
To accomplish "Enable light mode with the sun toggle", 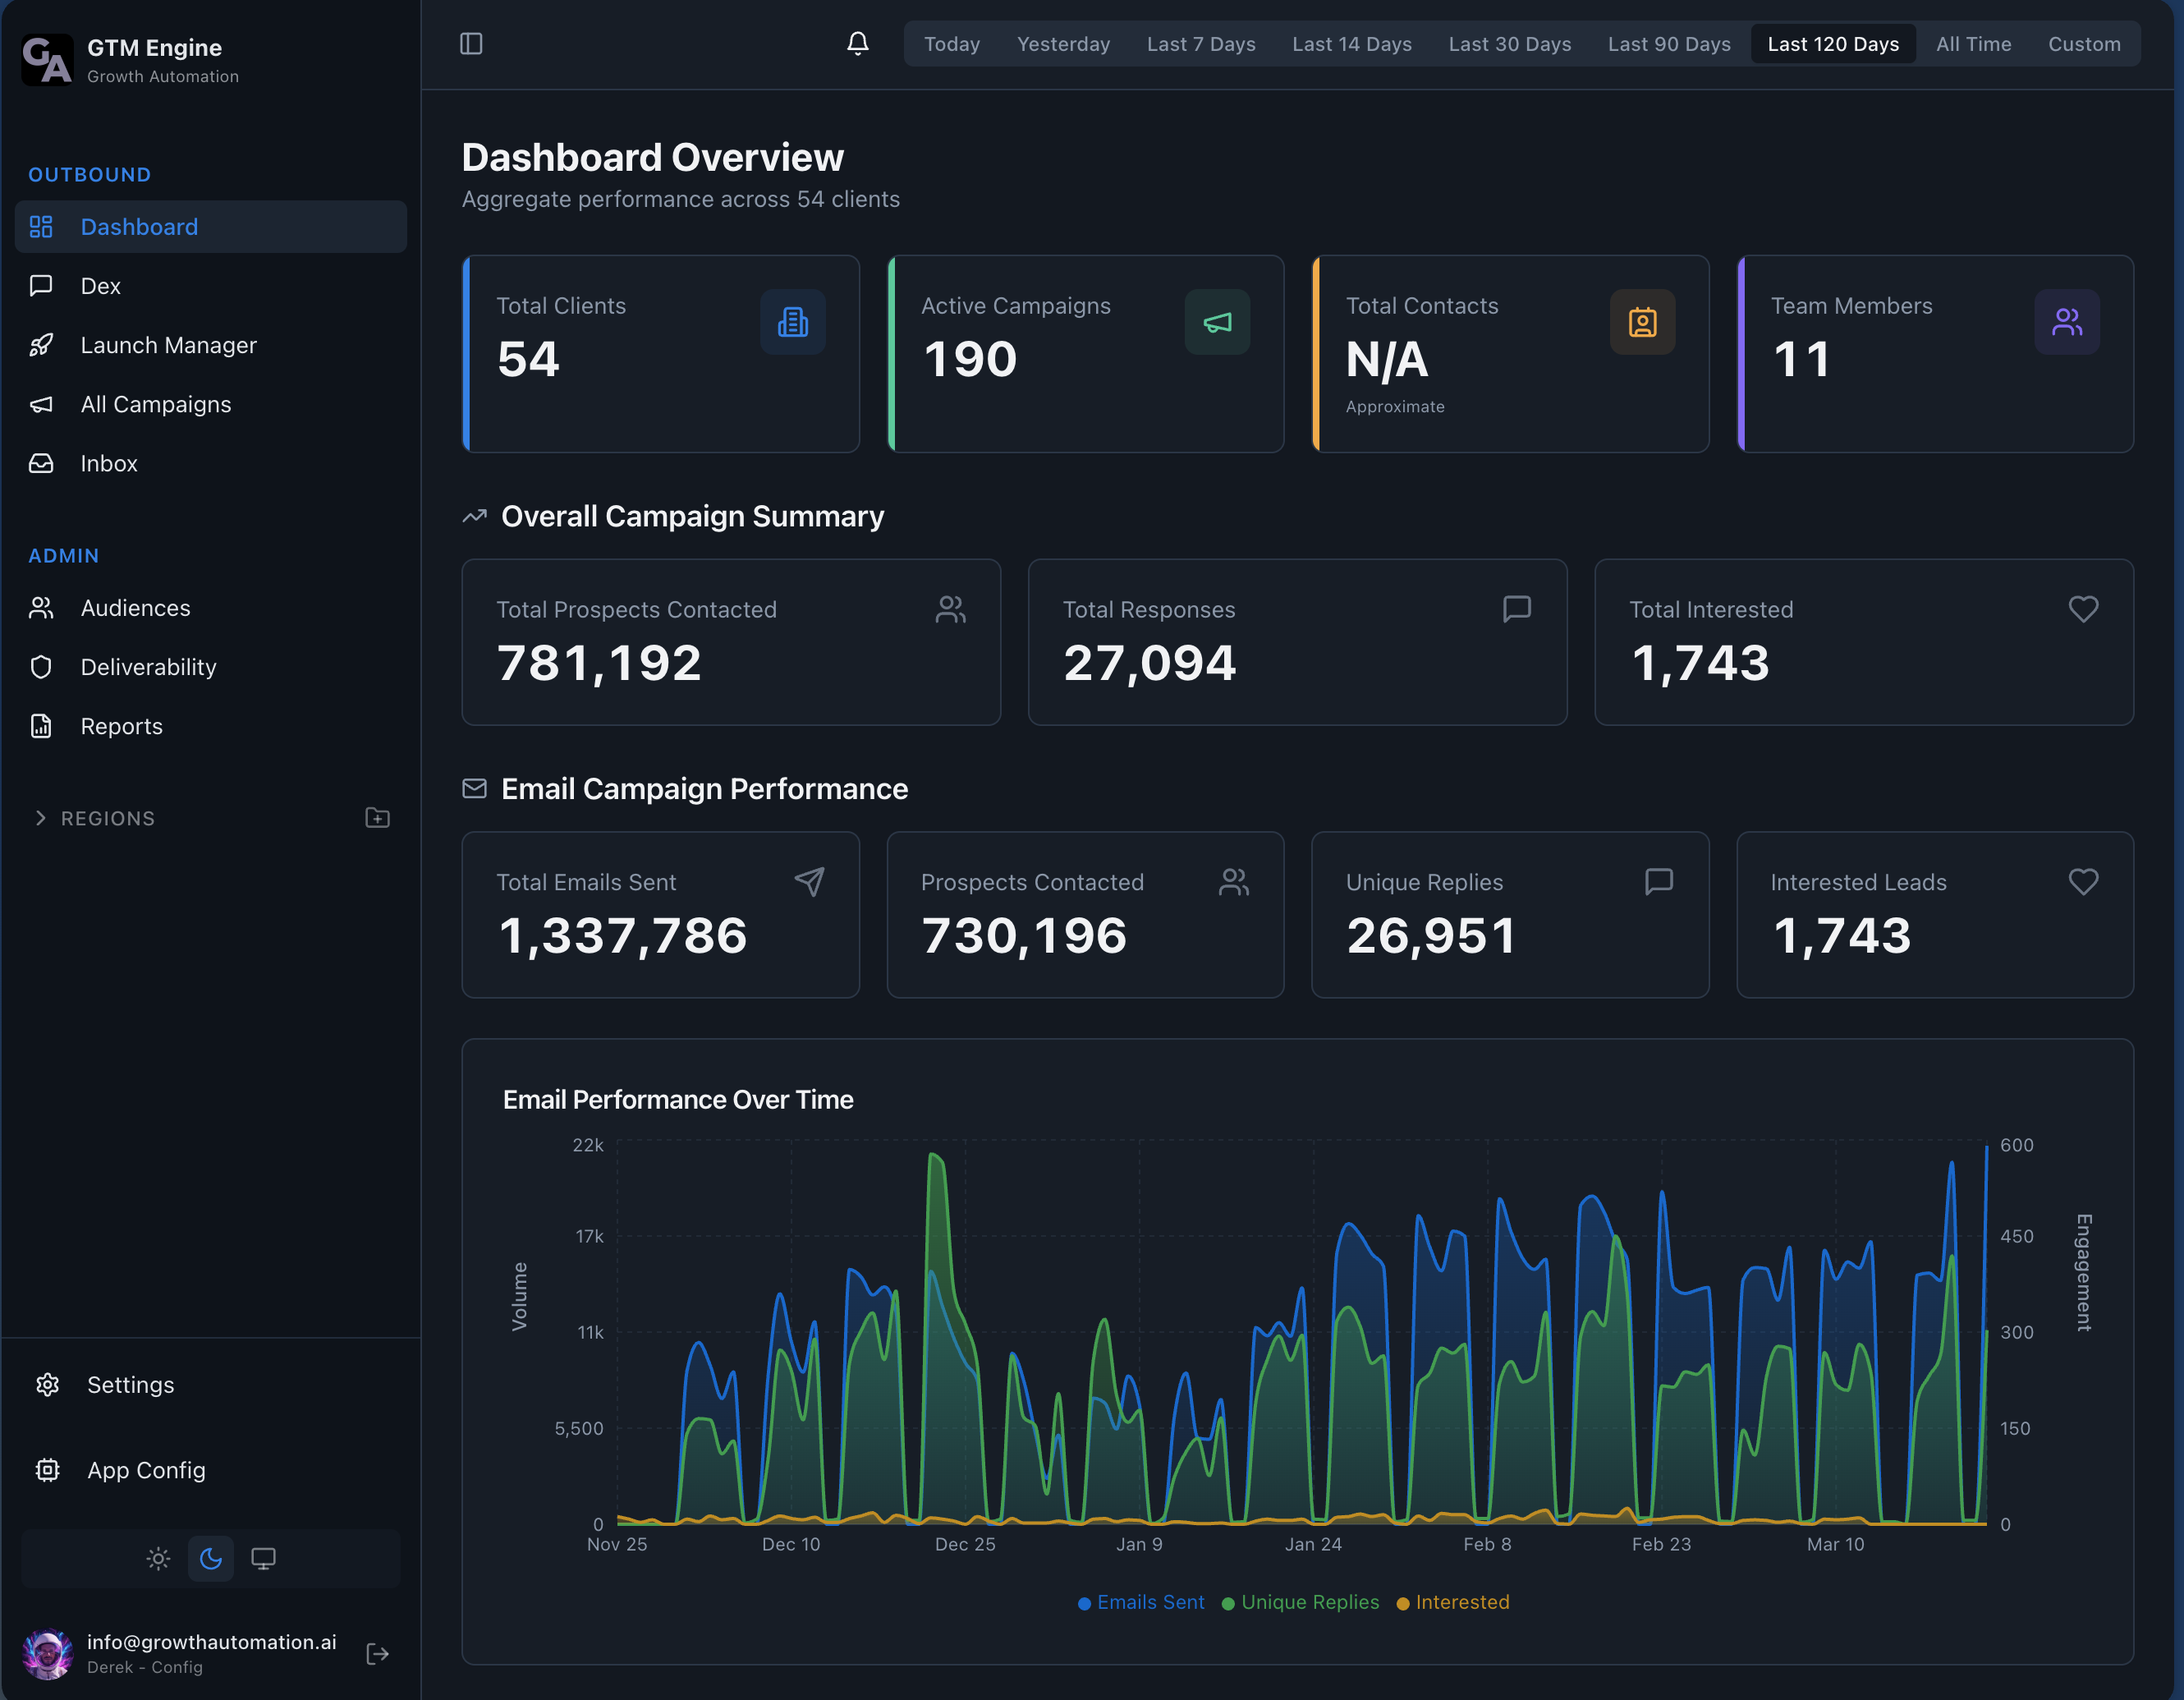I will [158, 1558].
